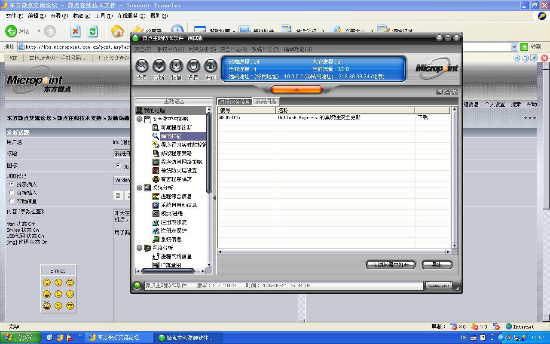
Task: Switch to the 东方微点交流论坛 taskbar window
Action: click(118, 338)
